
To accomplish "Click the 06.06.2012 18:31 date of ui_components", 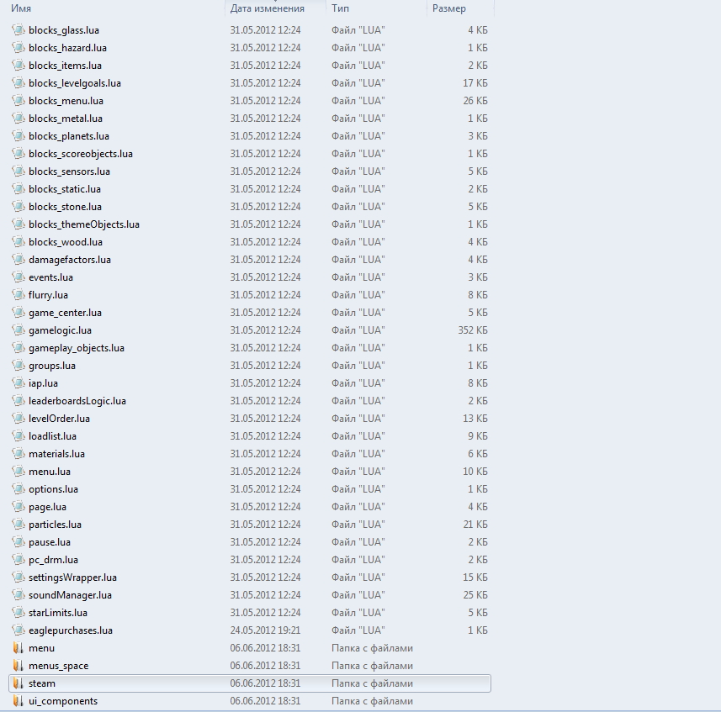I will click(x=265, y=700).
